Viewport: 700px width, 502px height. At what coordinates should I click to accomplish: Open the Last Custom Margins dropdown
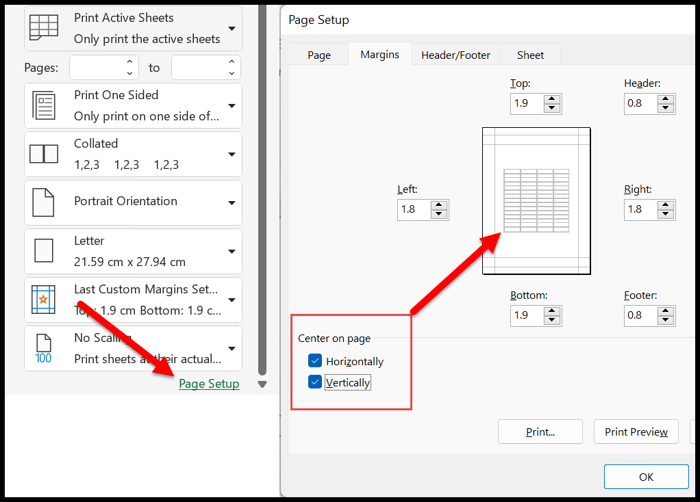coord(232,300)
